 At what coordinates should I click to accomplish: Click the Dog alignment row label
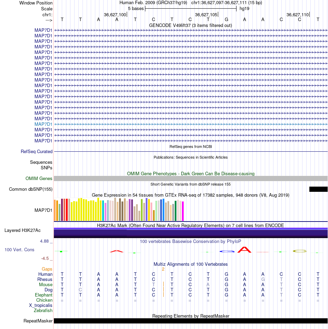click(x=48, y=290)
